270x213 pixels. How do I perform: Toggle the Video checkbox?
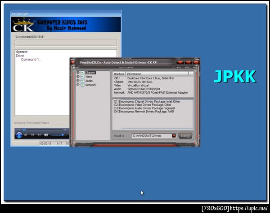pyautogui.click(x=82, y=77)
